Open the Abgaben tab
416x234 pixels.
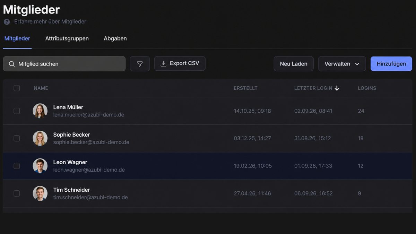[115, 38]
